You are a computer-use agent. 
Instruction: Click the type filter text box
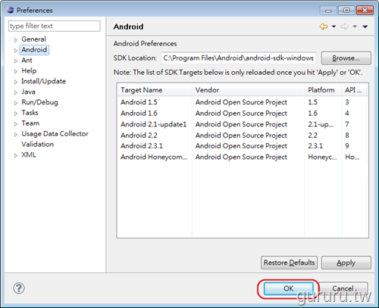tap(55, 26)
